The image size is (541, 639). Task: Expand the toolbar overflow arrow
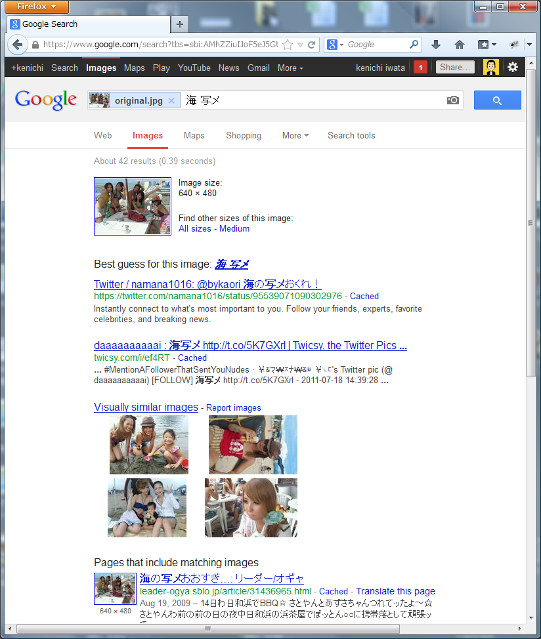tap(530, 45)
